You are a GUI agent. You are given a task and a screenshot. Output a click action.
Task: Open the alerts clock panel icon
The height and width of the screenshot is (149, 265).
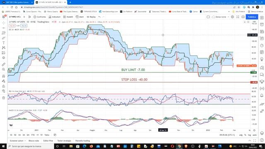262,24
